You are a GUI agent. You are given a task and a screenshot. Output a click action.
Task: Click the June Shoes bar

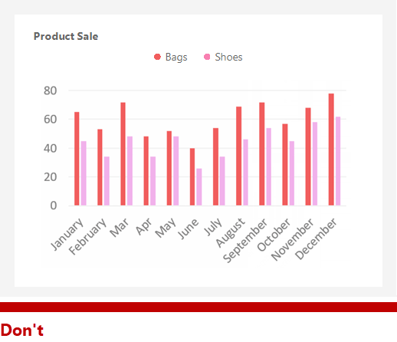(199, 187)
